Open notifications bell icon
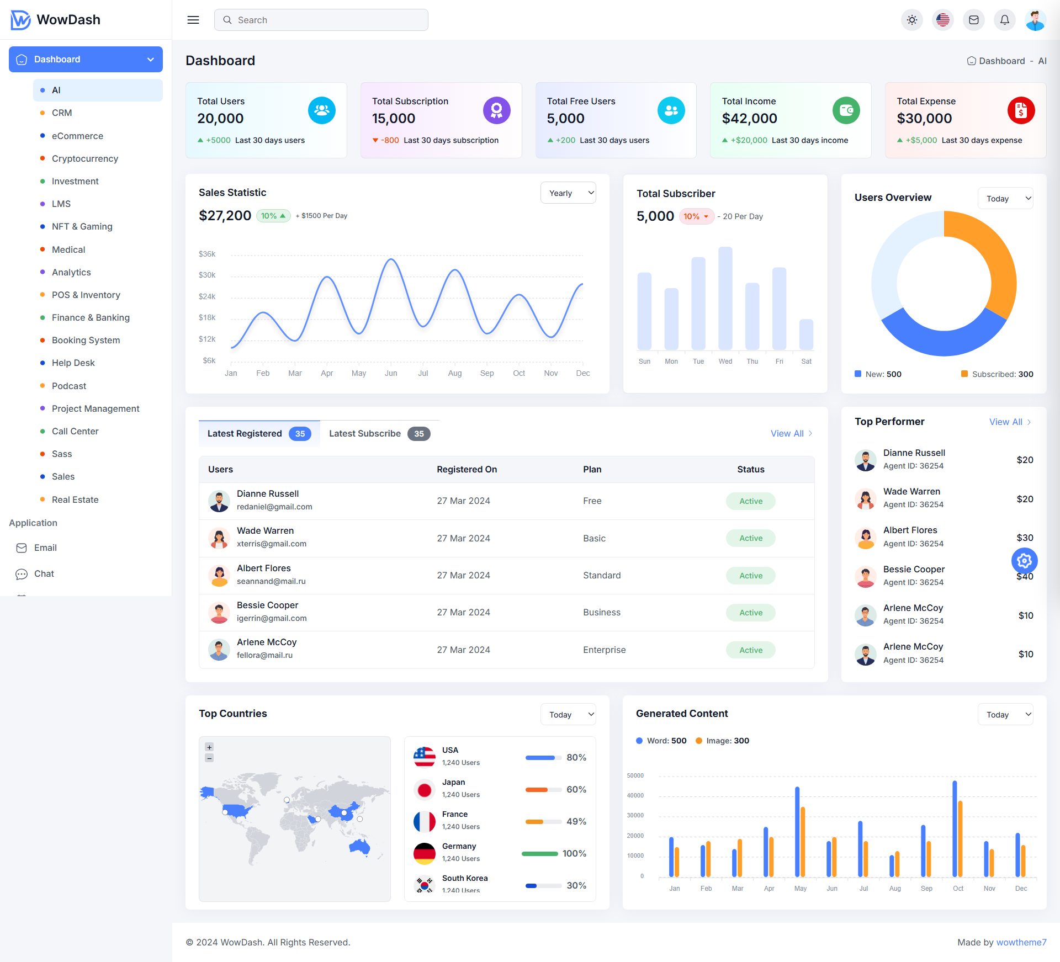 [x=1005, y=20]
